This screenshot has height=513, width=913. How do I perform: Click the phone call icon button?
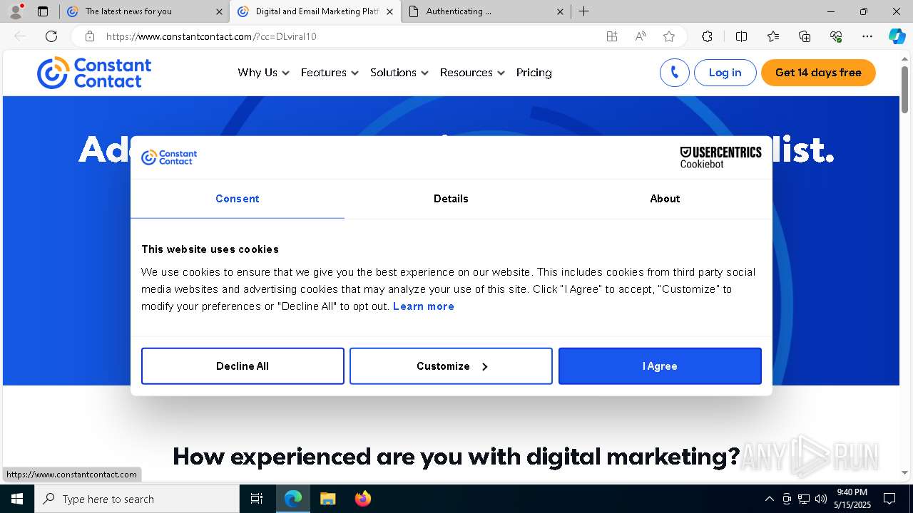[x=674, y=73]
